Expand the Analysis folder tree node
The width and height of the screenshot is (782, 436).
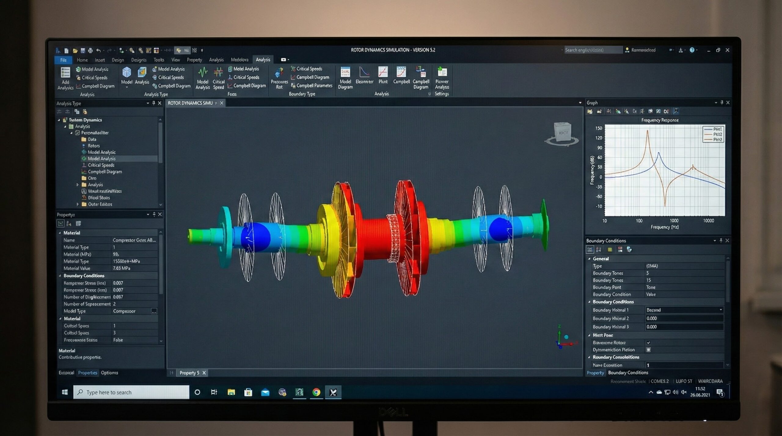(78, 185)
